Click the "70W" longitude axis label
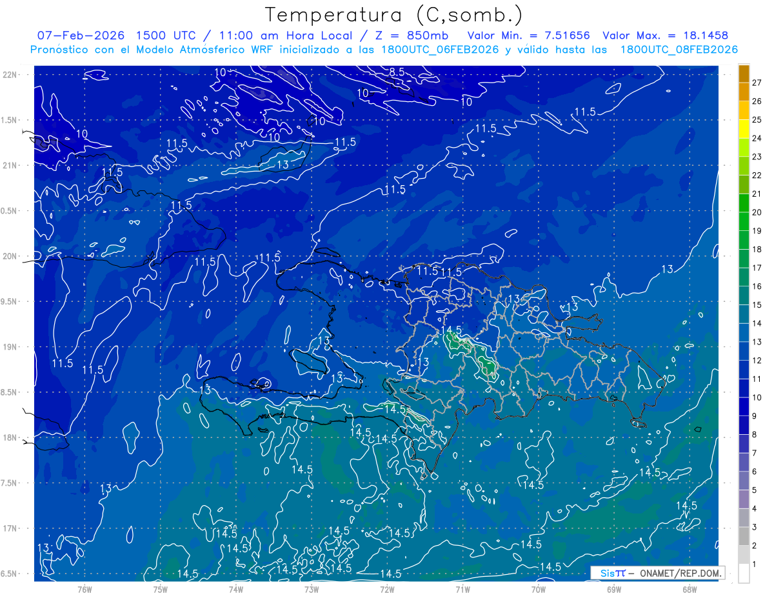Viewport: 774px width, 598px height. [x=538, y=589]
